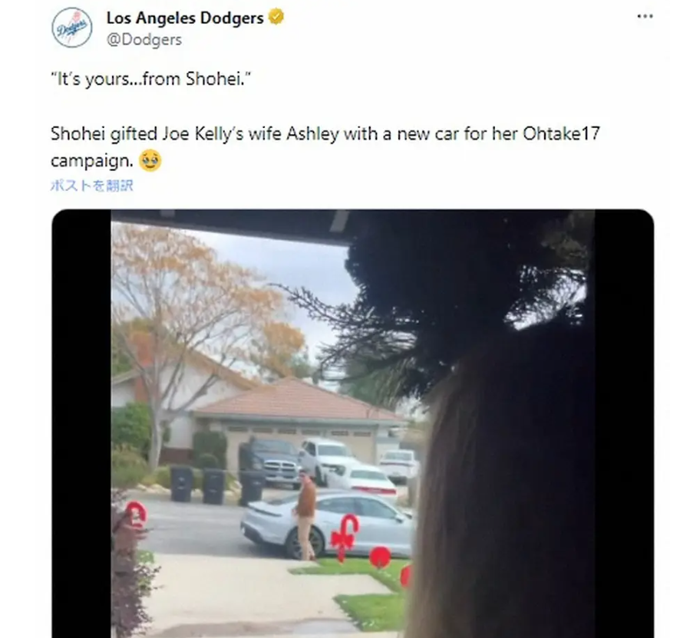Click the word Ohtake17 in the post
The height and width of the screenshot is (638, 680).
(x=561, y=133)
